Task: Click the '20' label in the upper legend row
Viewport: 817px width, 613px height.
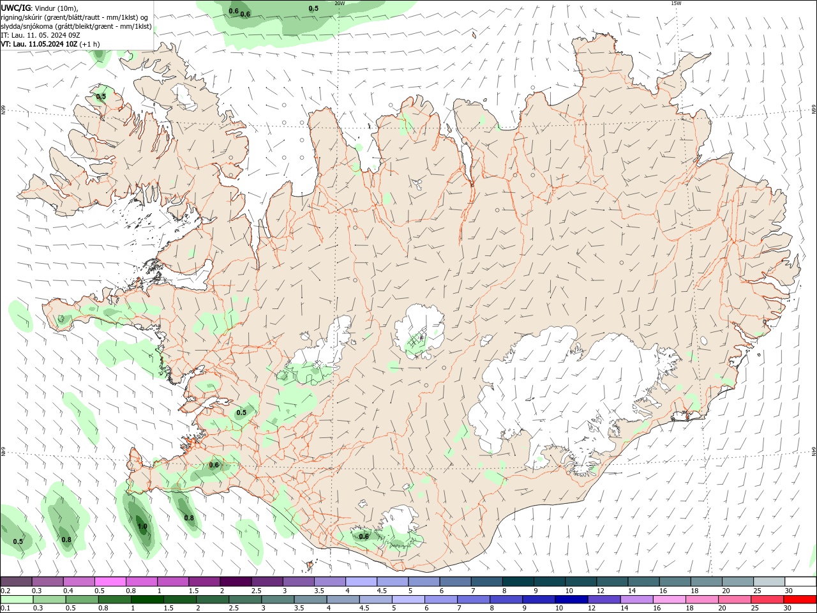Action: (x=726, y=591)
